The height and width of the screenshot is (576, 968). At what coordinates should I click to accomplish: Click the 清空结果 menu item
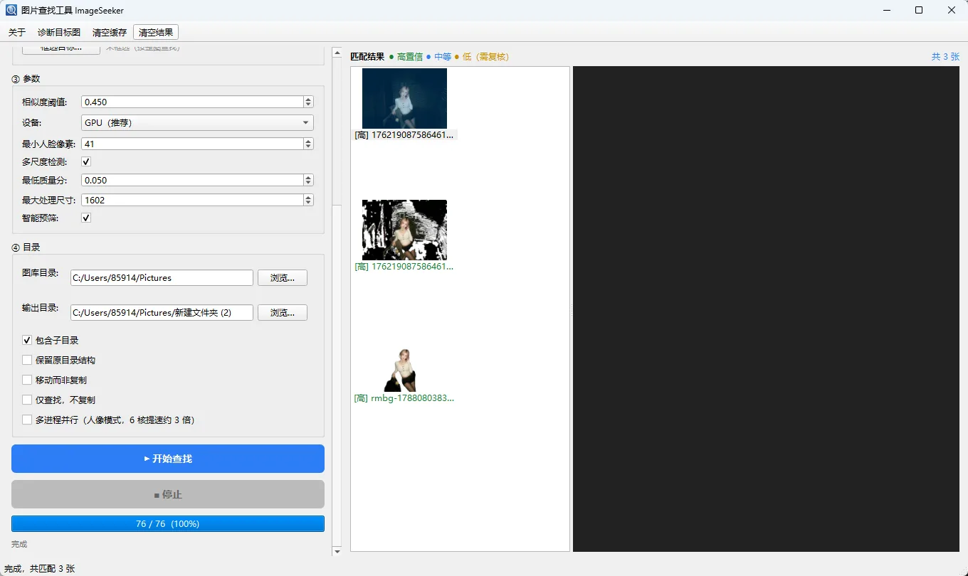click(156, 32)
